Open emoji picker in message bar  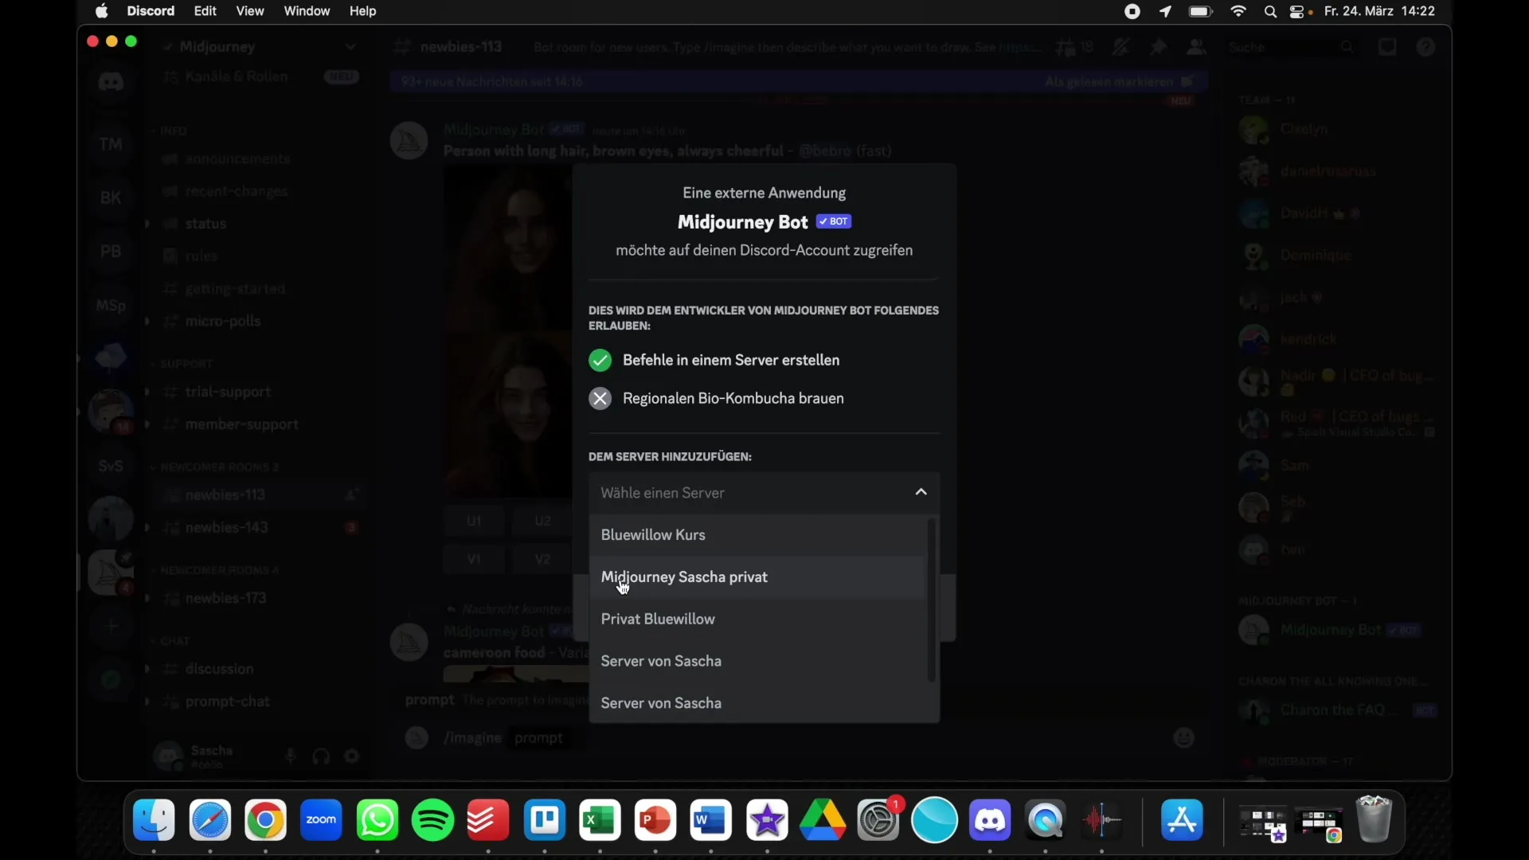click(x=1184, y=738)
